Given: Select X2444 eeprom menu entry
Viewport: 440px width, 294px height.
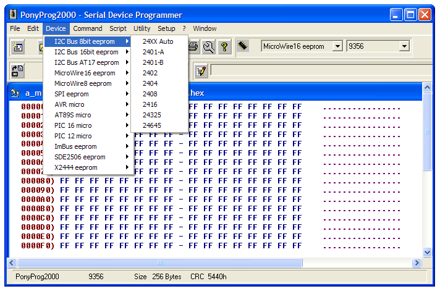Looking at the screenshot, I should [x=88, y=167].
